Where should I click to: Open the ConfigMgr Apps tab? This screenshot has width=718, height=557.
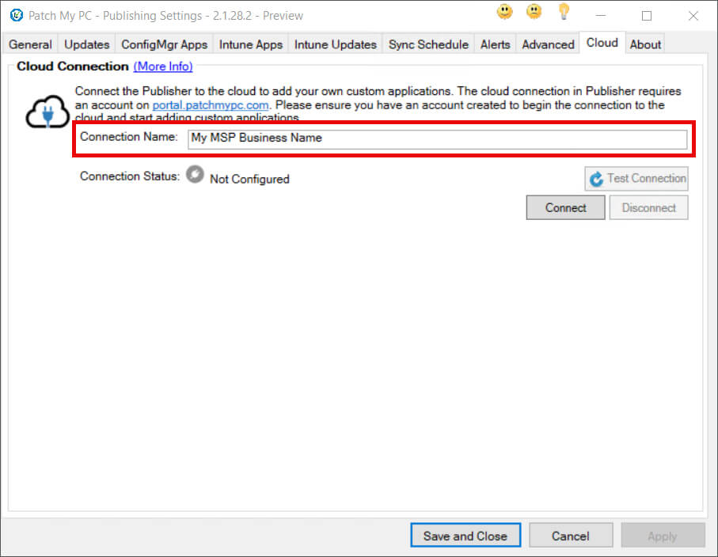click(165, 44)
